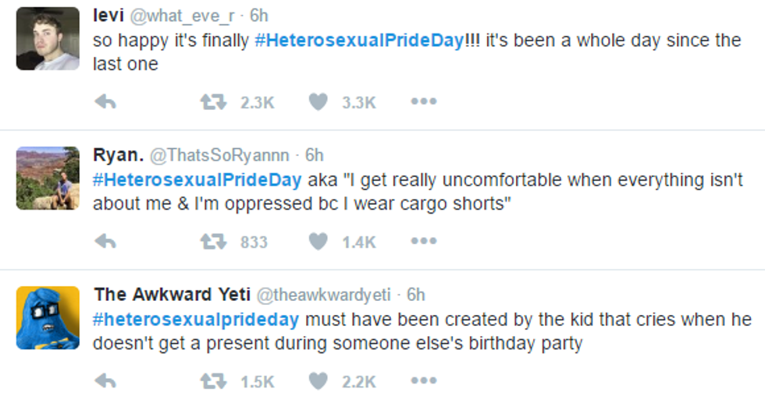Open more options on levi's tweet

coord(423,102)
